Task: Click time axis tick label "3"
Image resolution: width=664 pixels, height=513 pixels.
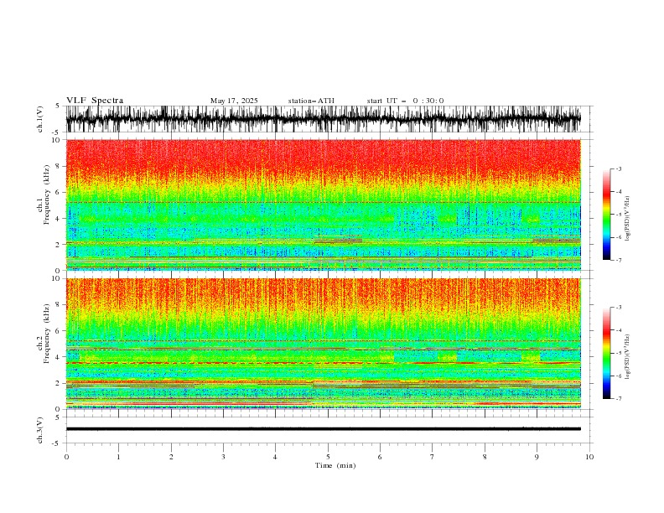Action: 223,457
